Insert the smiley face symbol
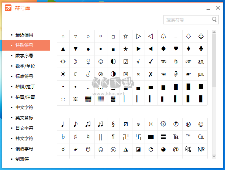Viewport: 225px width, 170px height. 101,62
